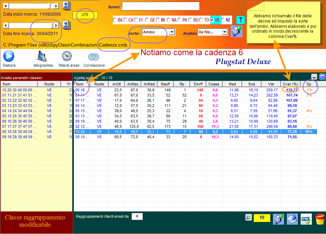Select the results row with Cvar 135,77
326x234 pixels.
click(196, 90)
